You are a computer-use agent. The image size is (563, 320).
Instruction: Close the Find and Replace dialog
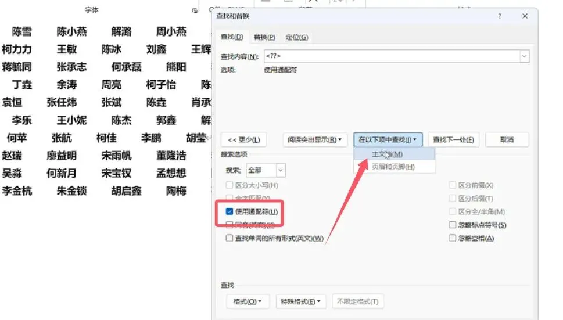525,16
